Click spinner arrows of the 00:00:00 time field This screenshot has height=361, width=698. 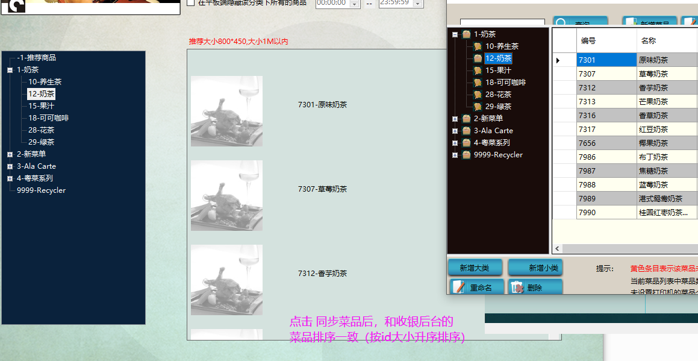(355, 4)
